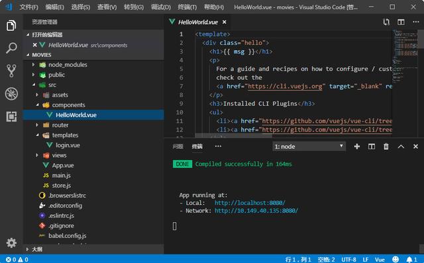Open the 编辑(E) menu

[54, 7]
